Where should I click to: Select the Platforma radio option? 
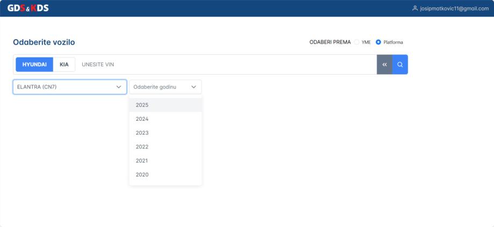[x=378, y=42]
